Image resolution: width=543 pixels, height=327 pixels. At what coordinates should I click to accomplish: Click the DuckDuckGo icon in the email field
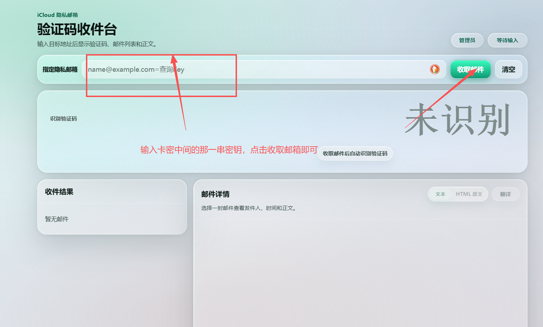435,69
